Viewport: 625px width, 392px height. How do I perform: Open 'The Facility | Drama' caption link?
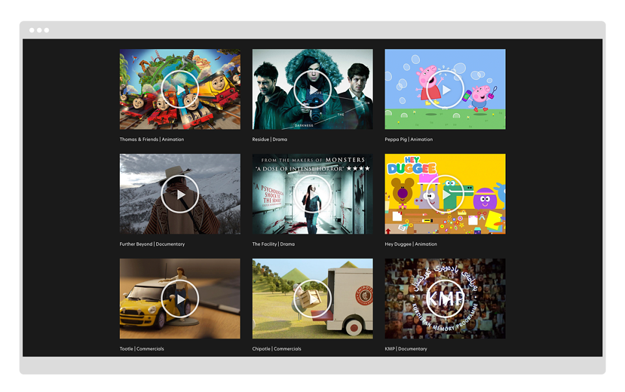pyautogui.click(x=273, y=244)
